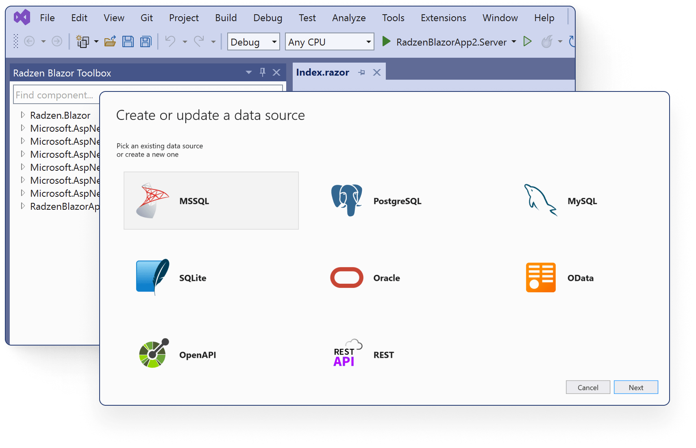Viewport: 696px width, 448px height.
Task: Select the MSSQL data source icon
Action: 152,201
